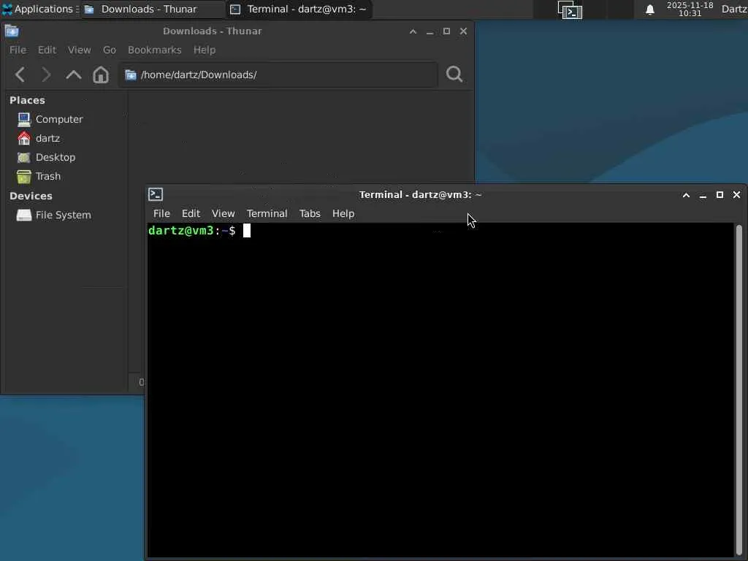
Task: Select Desktop label in Places
Action: [x=56, y=158]
